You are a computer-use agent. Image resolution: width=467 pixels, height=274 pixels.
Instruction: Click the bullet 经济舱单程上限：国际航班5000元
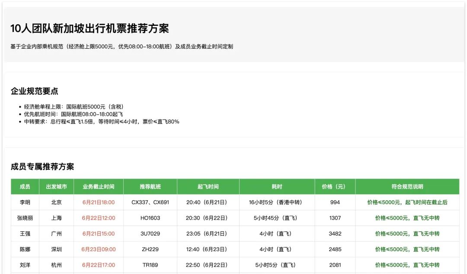pyautogui.click(x=74, y=107)
